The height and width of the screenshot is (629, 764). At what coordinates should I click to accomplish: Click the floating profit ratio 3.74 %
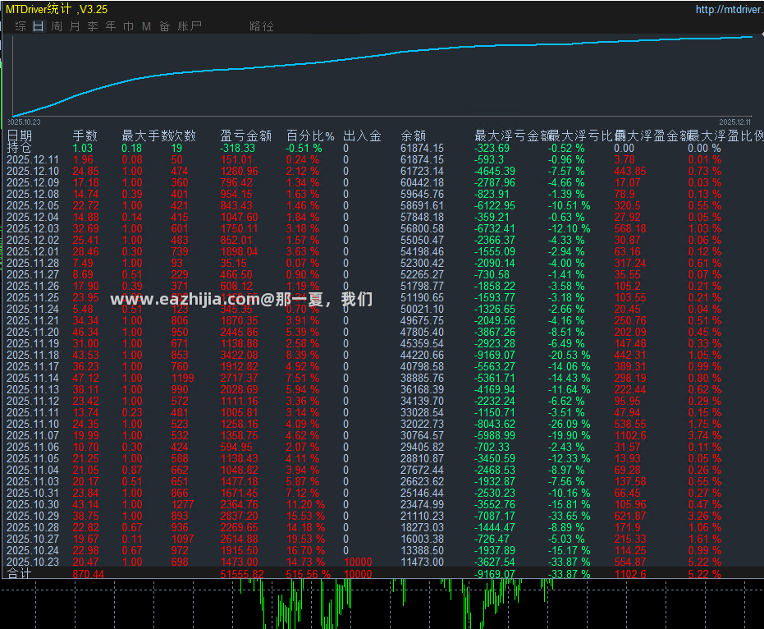tap(705, 435)
